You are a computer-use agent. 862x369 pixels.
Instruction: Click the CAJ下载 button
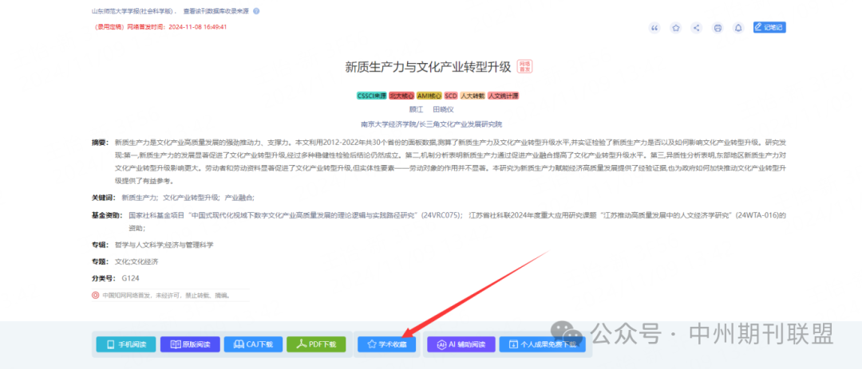click(x=253, y=344)
